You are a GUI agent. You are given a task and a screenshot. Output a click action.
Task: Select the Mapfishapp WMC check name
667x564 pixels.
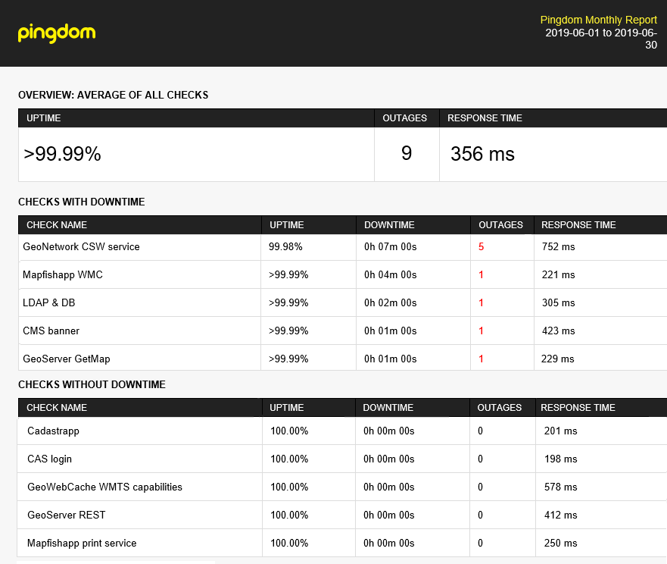pos(63,274)
